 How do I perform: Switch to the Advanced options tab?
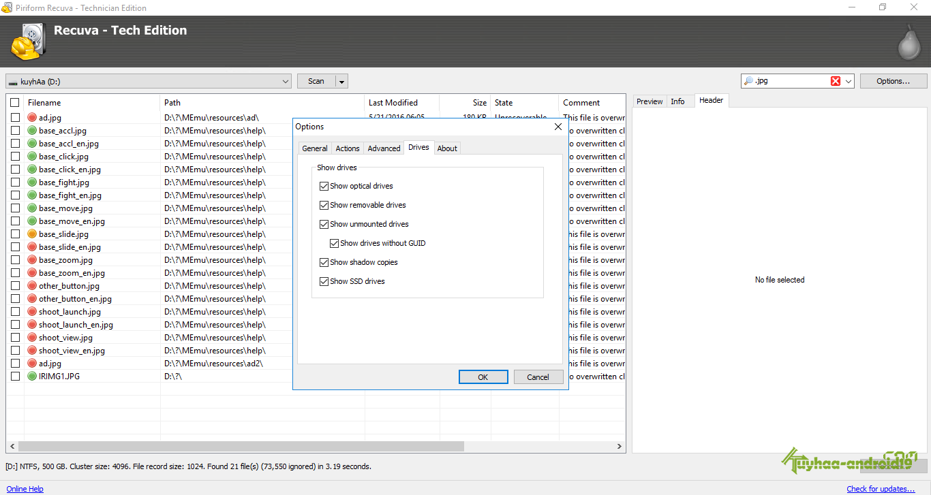click(x=384, y=148)
